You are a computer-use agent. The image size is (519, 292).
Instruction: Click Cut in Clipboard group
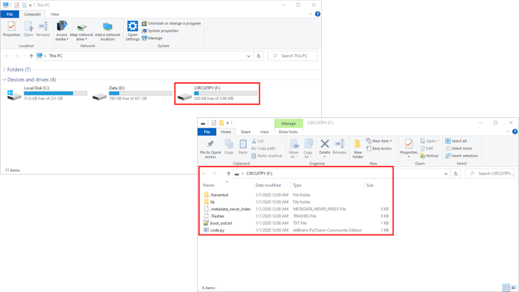[x=257, y=141]
